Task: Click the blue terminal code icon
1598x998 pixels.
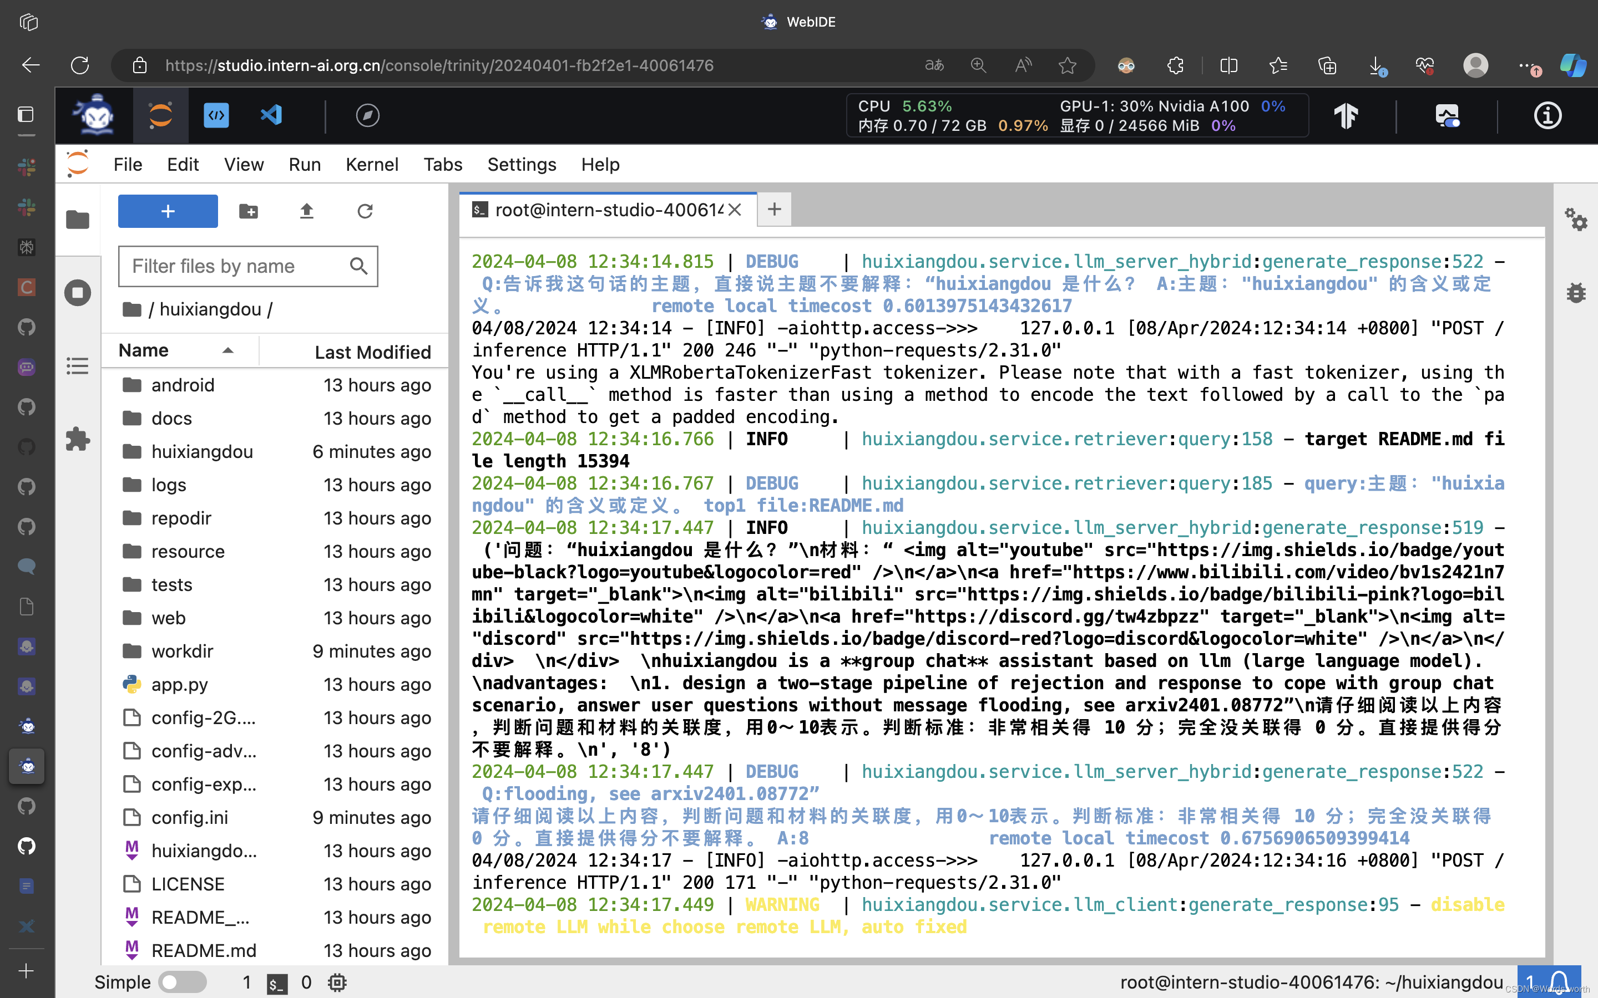Action: 216,115
